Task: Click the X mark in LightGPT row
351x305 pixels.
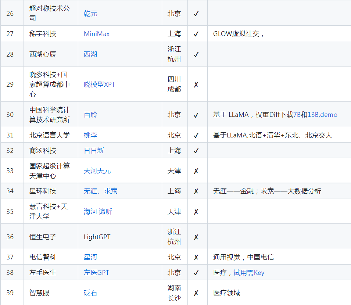Action: 196,237
